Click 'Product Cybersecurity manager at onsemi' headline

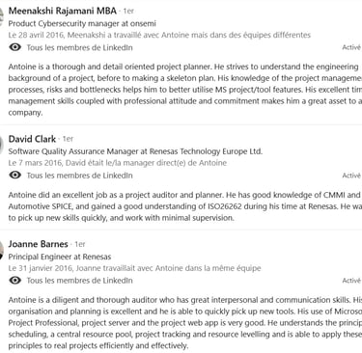82,23
